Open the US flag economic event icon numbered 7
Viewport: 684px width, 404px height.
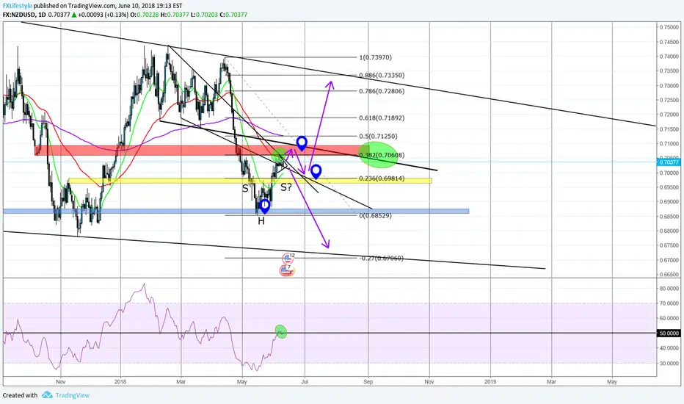(287, 270)
